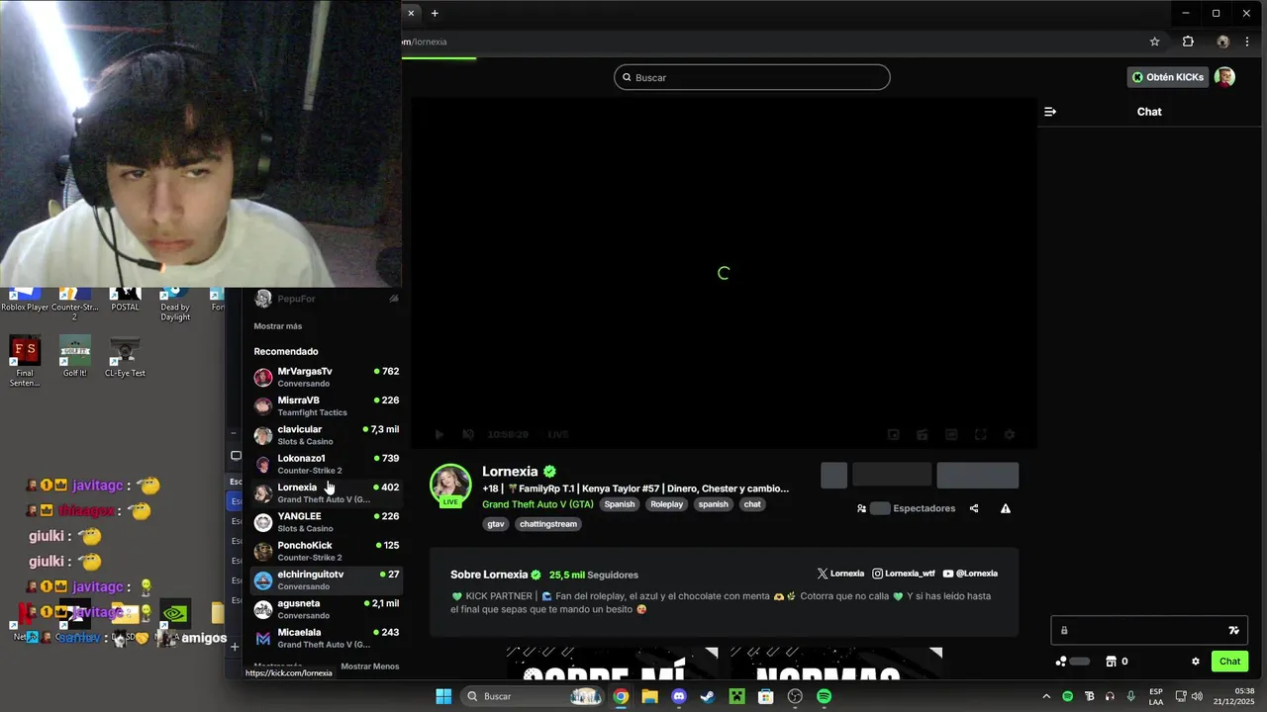The height and width of the screenshot is (712, 1267).
Task: Open the Chrome profile avatar
Action: coord(1222,42)
